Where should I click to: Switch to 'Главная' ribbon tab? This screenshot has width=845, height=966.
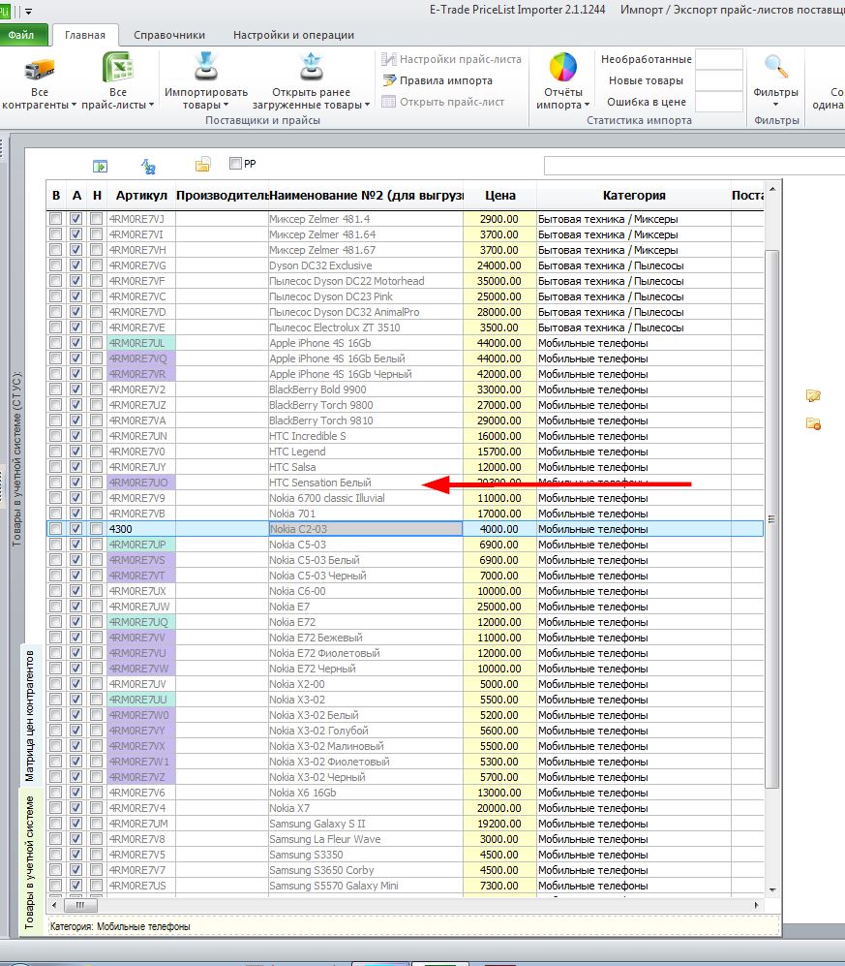pyautogui.click(x=85, y=35)
